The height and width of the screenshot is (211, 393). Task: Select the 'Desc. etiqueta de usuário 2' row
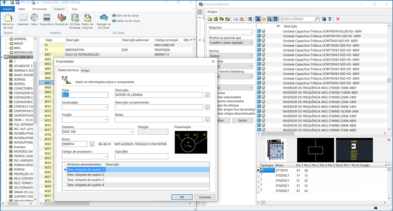coord(85,175)
